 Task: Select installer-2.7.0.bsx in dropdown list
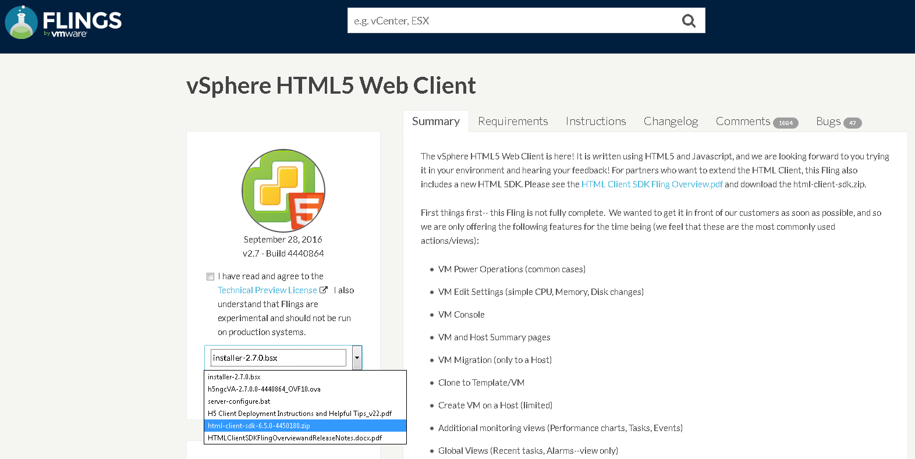pos(234,377)
